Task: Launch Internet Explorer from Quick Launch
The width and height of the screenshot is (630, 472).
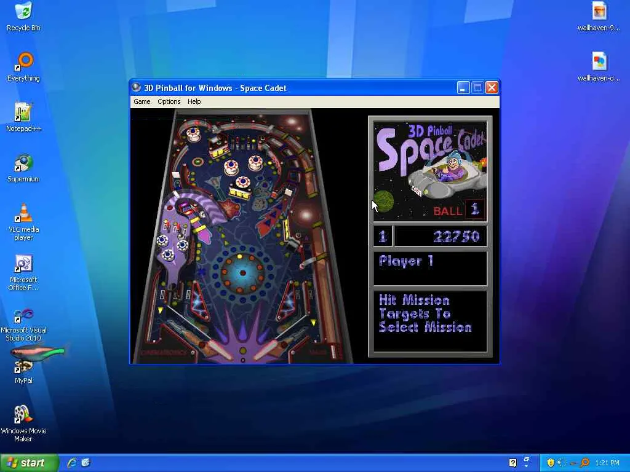Action: click(x=72, y=463)
